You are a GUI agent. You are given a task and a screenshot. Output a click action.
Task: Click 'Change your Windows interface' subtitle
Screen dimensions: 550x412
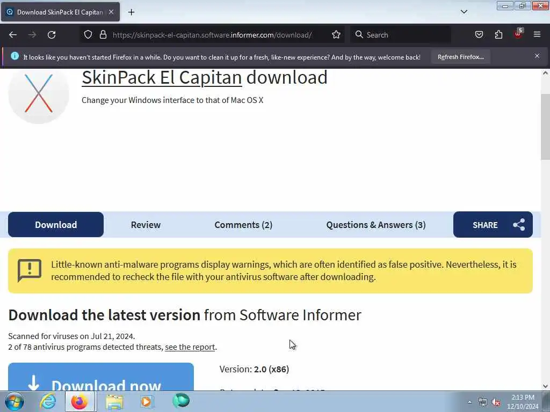[172, 100]
